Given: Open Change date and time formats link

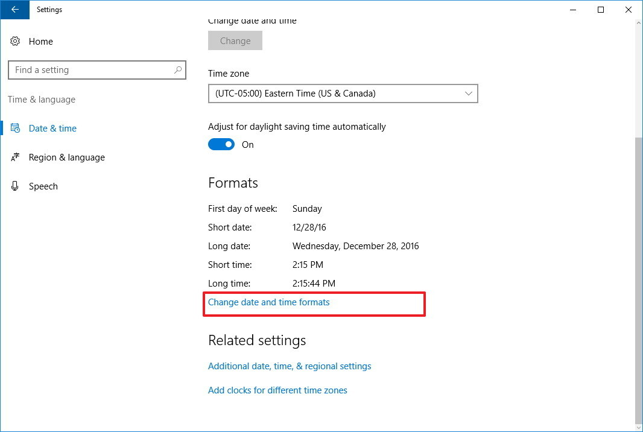Looking at the screenshot, I should 268,302.
